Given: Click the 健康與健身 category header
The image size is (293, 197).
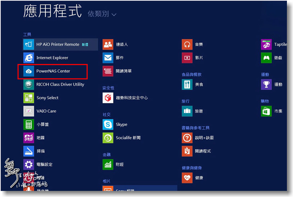Looking at the screenshot, I should (x=192, y=168).
